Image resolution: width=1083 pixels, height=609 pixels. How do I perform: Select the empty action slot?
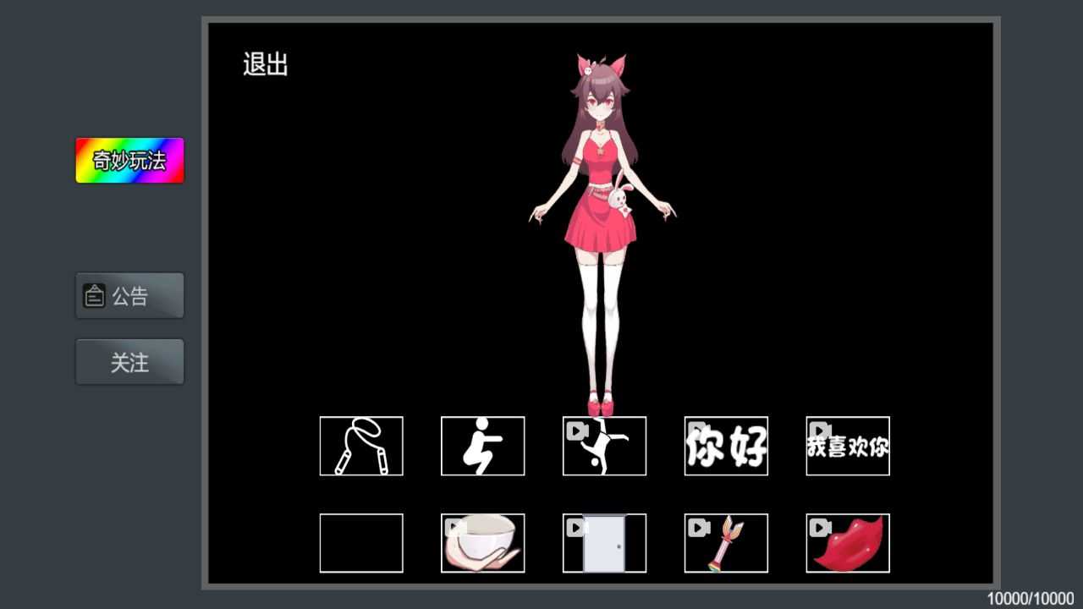tap(361, 544)
